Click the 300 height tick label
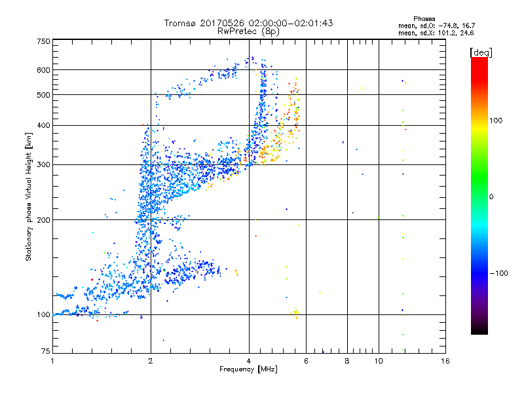Screen dimensions: 524x393 (43, 164)
